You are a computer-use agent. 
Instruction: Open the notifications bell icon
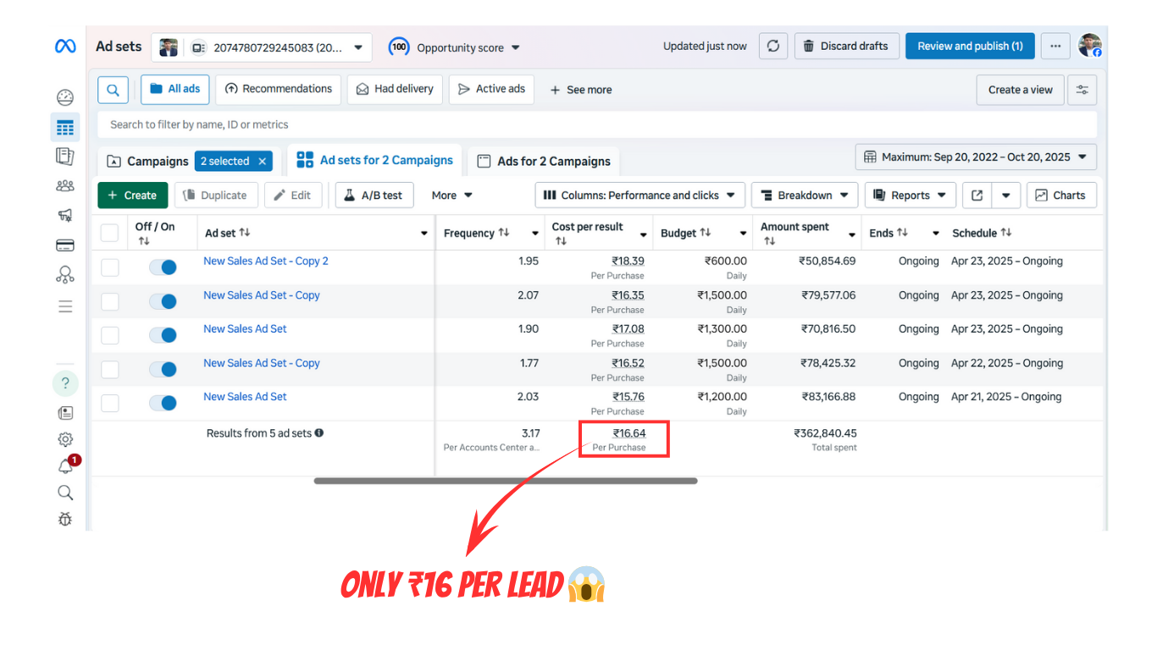click(x=65, y=466)
